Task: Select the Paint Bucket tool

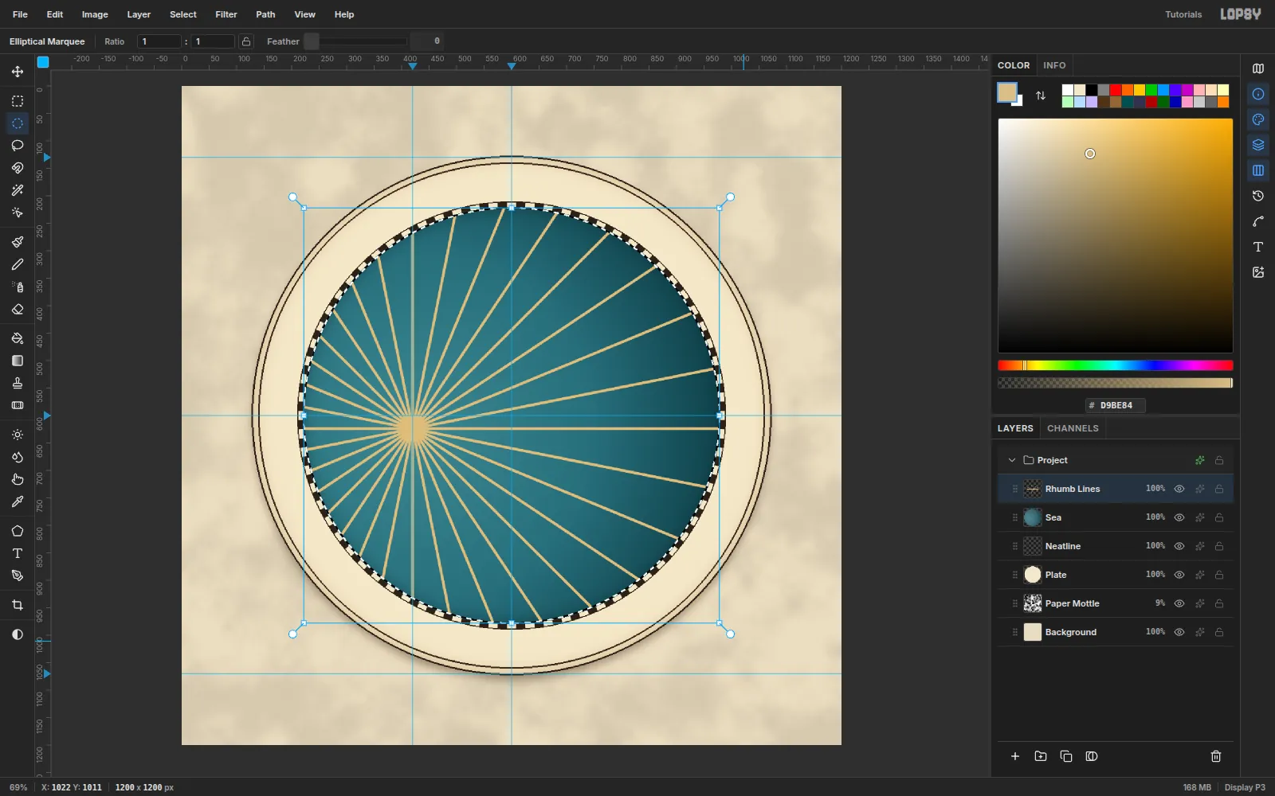Action: coord(18,338)
